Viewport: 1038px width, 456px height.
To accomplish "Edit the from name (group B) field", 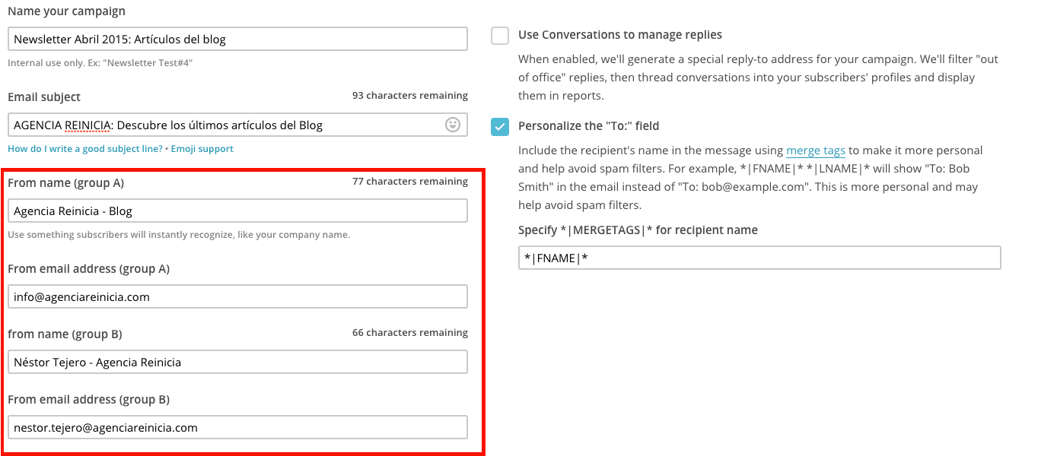I will click(237, 362).
